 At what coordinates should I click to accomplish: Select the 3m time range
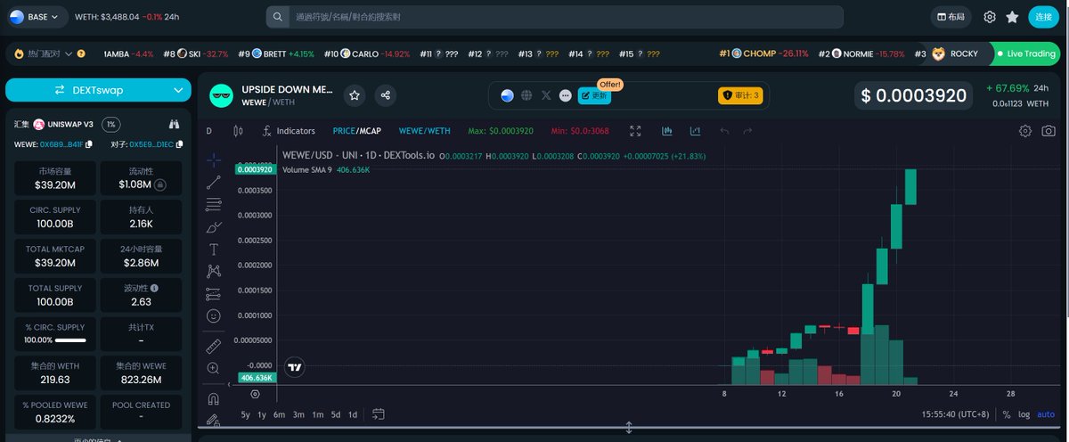[298, 414]
